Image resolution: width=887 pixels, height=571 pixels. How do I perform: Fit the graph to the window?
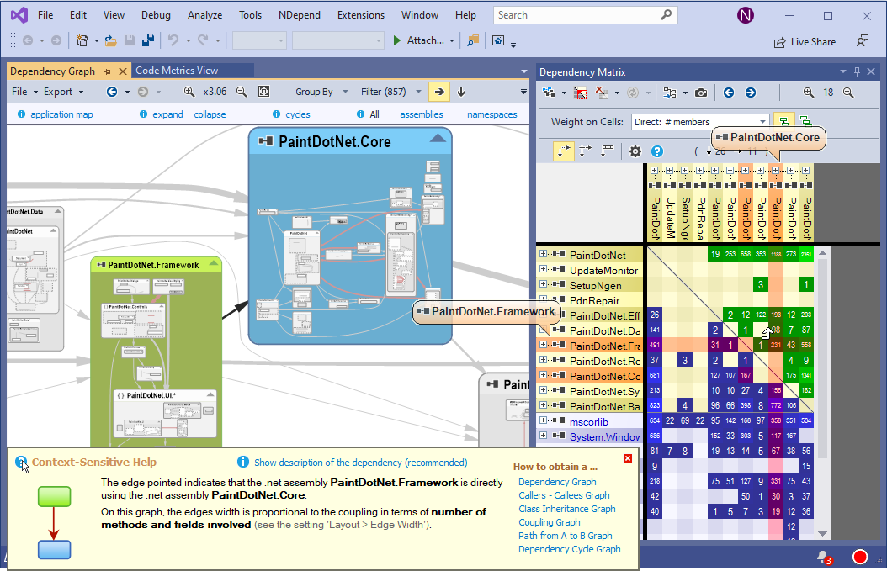[x=263, y=92]
